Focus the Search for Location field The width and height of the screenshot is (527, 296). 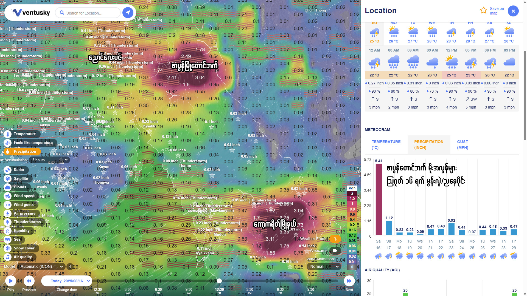[x=88, y=13]
